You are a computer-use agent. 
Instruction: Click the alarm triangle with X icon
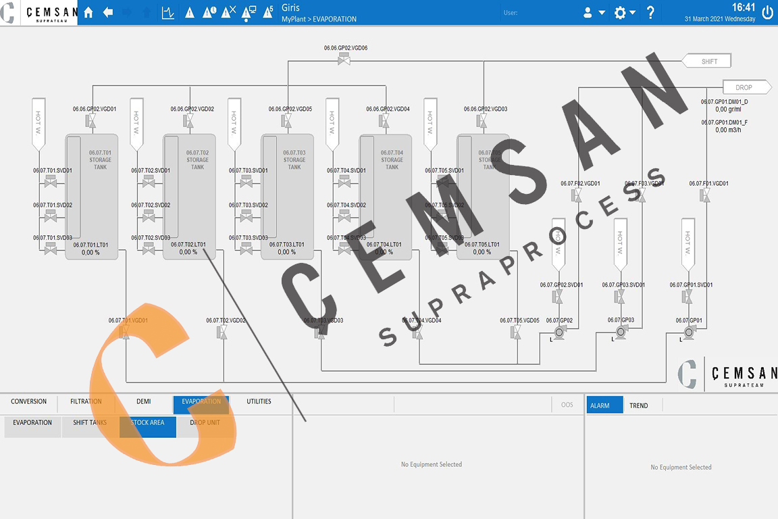[228, 12]
